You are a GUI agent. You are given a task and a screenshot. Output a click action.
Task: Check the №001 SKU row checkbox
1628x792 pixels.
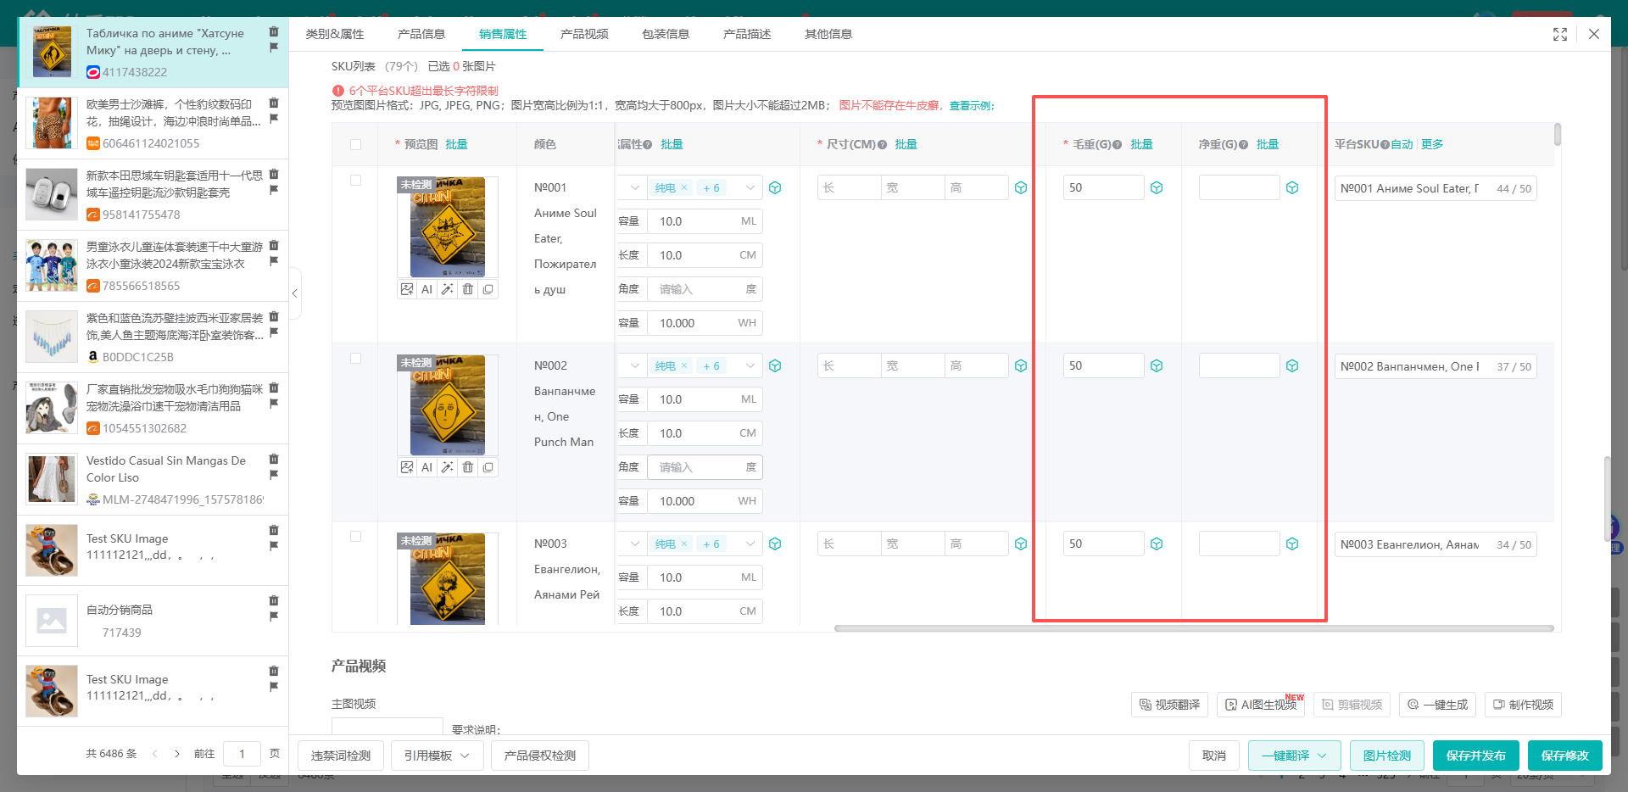point(356,181)
